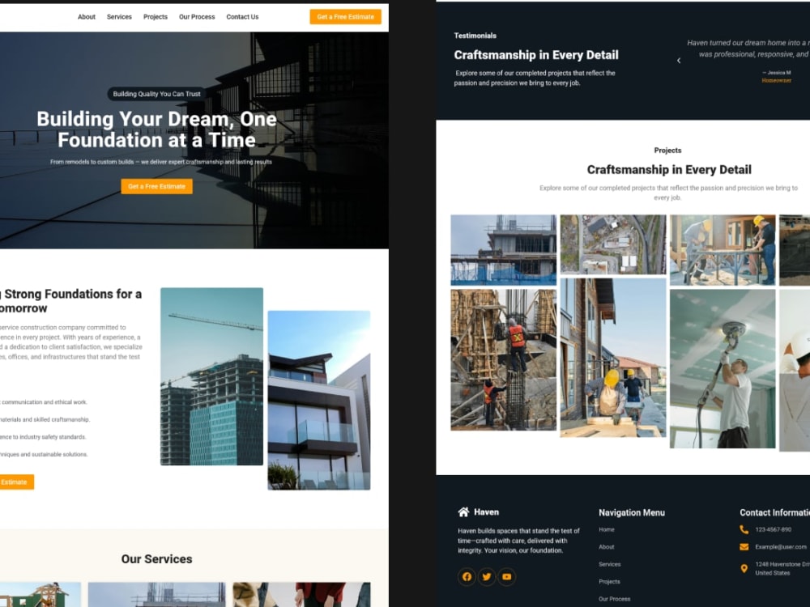The width and height of the screenshot is (810, 607).
Task: Open the building with blue scaffolding netting photo
Action: click(503, 250)
